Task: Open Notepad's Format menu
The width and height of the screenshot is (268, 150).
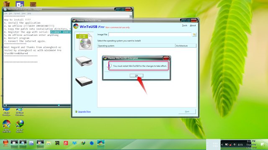Action: 17,13
